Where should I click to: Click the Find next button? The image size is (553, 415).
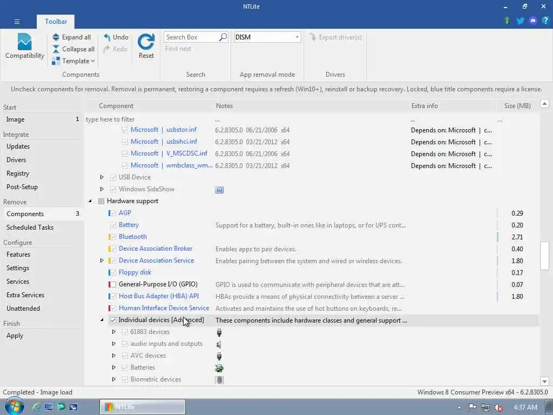click(x=178, y=49)
